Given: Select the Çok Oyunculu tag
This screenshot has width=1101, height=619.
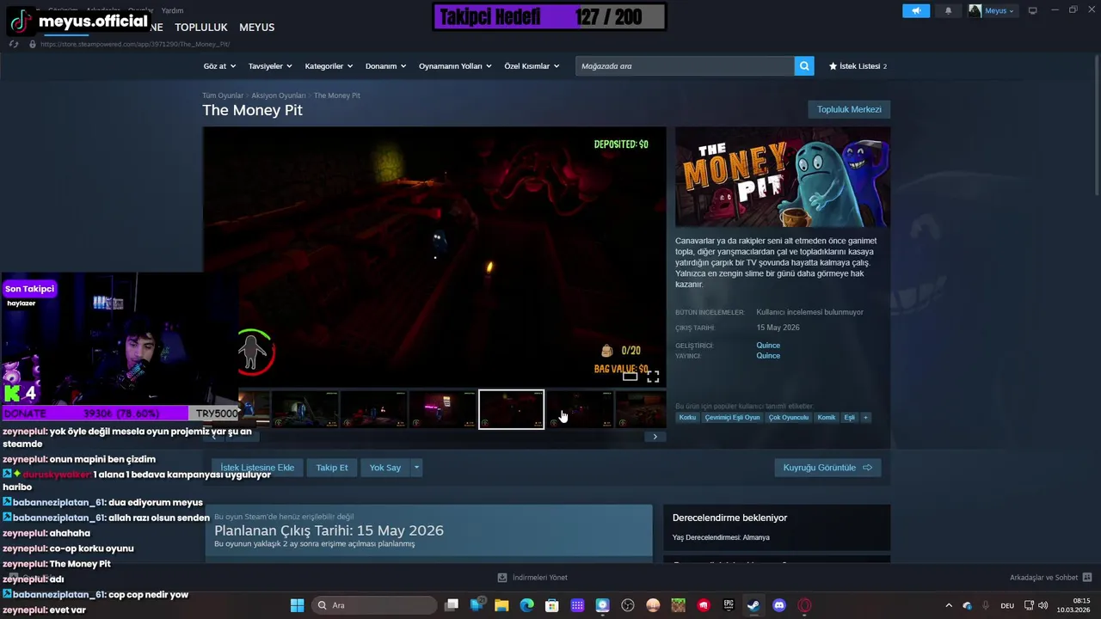Looking at the screenshot, I should [x=789, y=418].
